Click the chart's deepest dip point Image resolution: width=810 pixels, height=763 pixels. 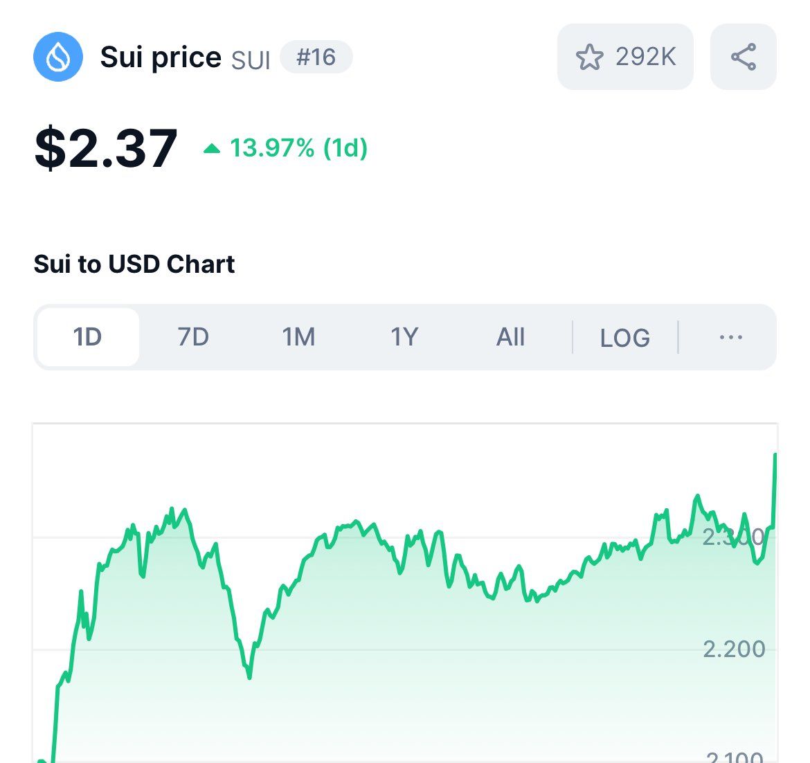pos(249,676)
